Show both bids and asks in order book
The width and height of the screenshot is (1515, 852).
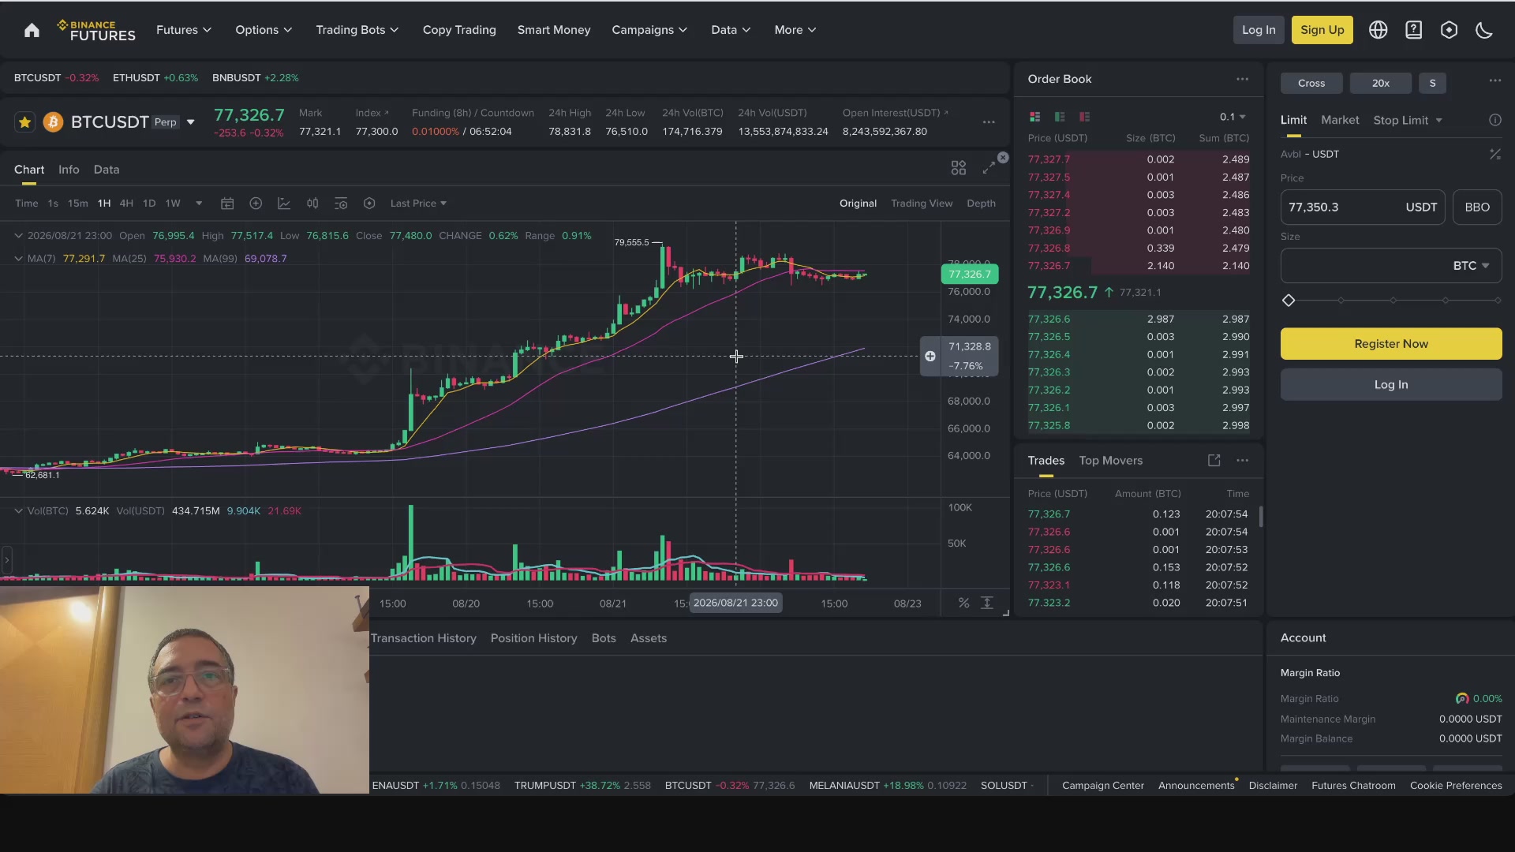(x=1034, y=117)
